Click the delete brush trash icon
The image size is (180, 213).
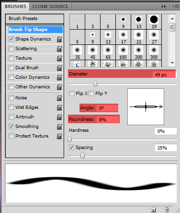pos(167,210)
